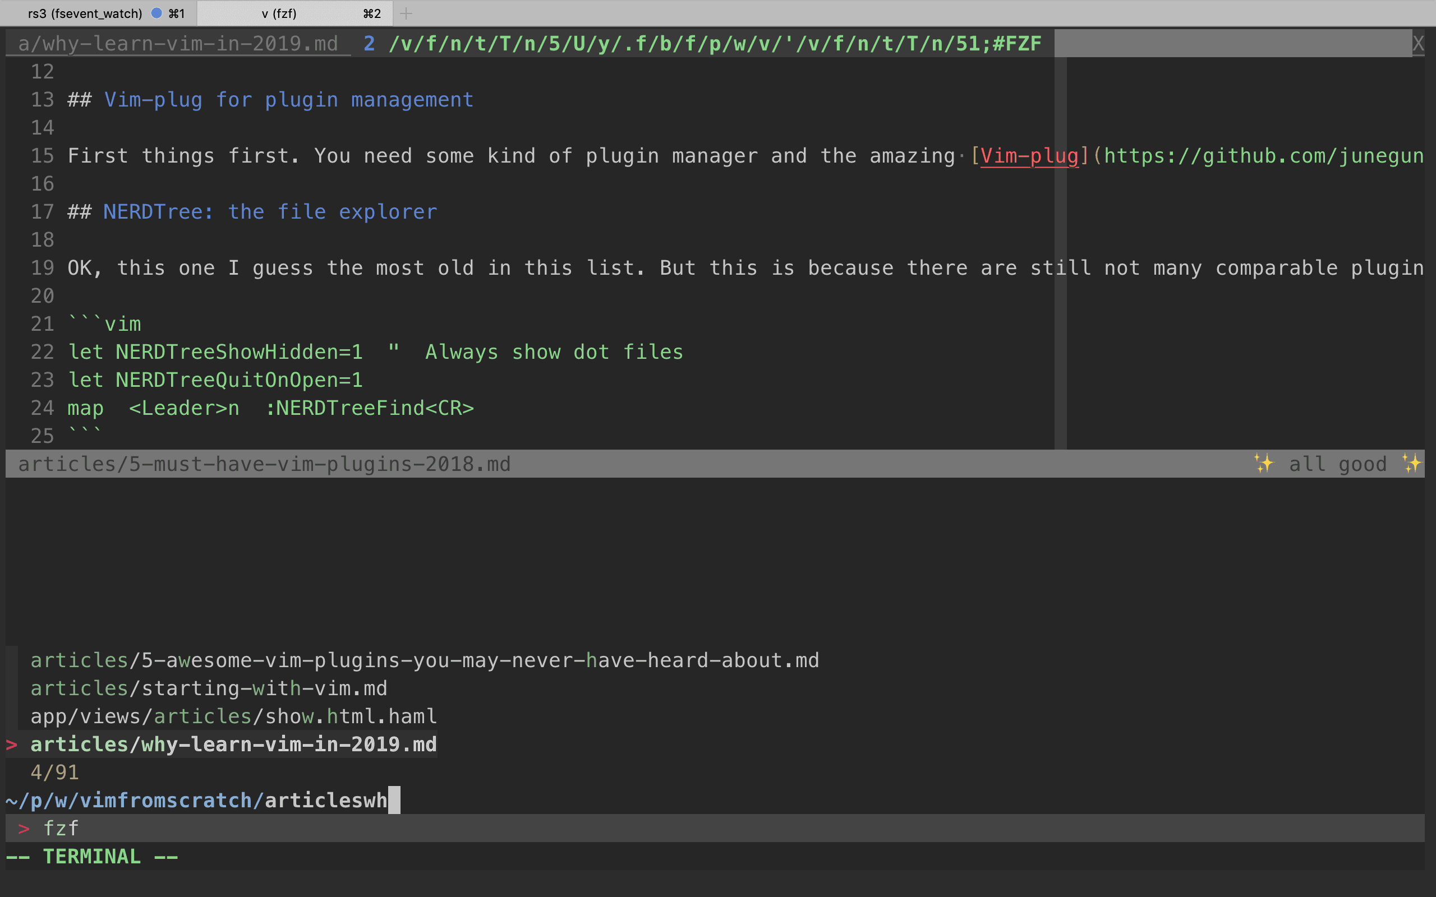Click 'all good' linter status indicator
This screenshot has height=897, width=1436.
(x=1338, y=464)
